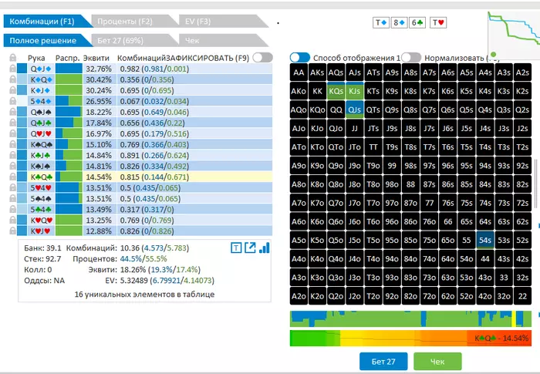Viewport: 540px width, 374px height.
Task: Select 54s cell in range matrix
Action: 485,240
